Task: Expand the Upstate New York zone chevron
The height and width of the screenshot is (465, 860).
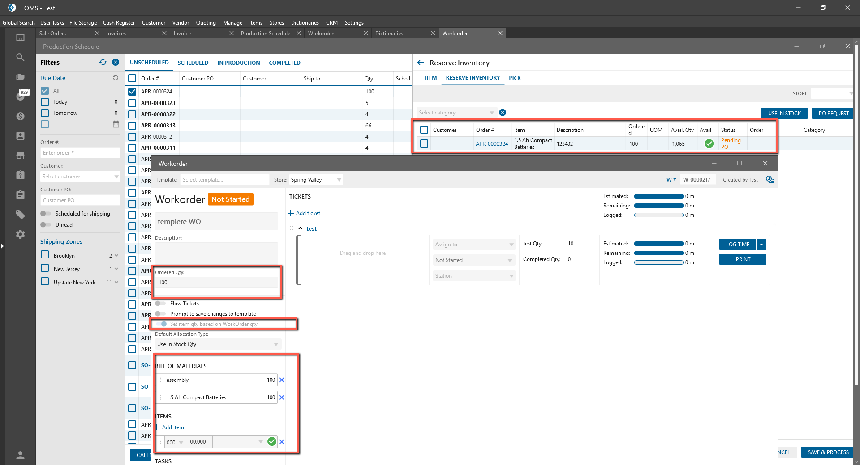Action: [116, 283]
